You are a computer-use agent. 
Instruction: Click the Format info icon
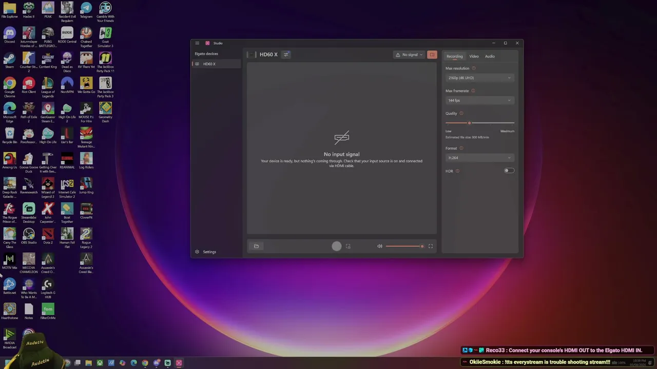tap(461, 148)
